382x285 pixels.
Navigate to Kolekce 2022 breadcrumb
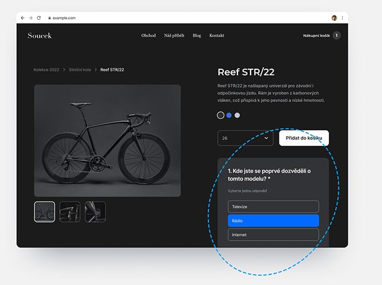(47, 70)
